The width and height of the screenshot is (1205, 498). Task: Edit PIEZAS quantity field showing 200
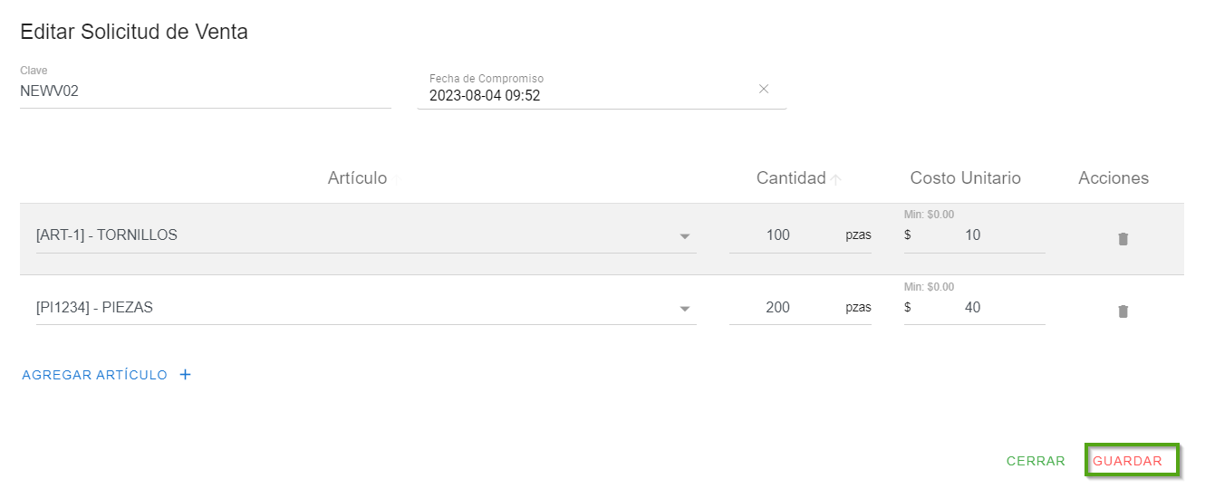pos(779,308)
